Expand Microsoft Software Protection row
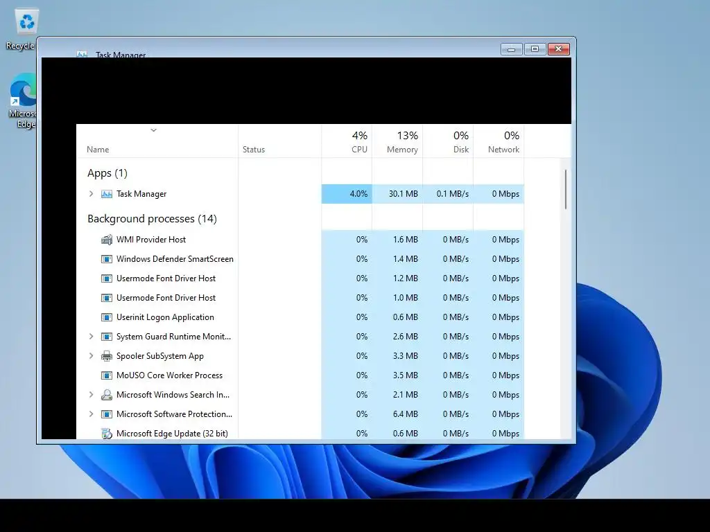The height and width of the screenshot is (532, 710). pyautogui.click(x=91, y=414)
